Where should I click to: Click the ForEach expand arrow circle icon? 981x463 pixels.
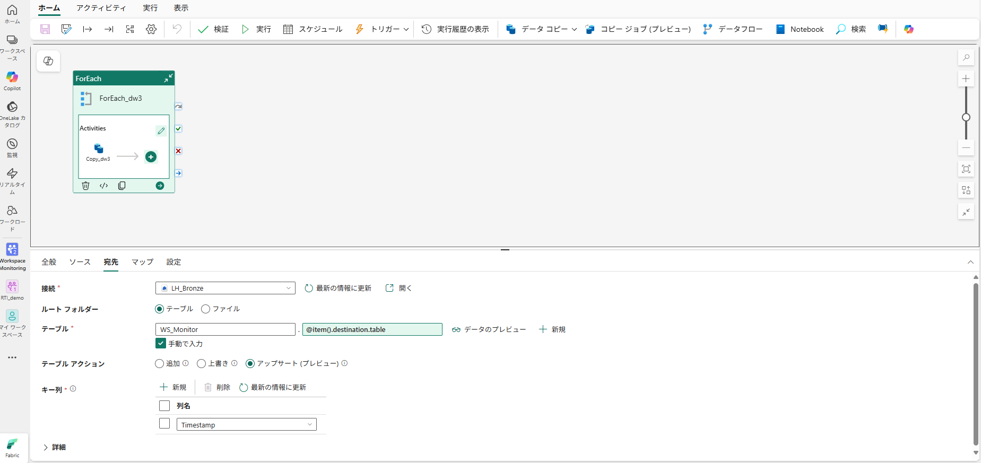[160, 186]
